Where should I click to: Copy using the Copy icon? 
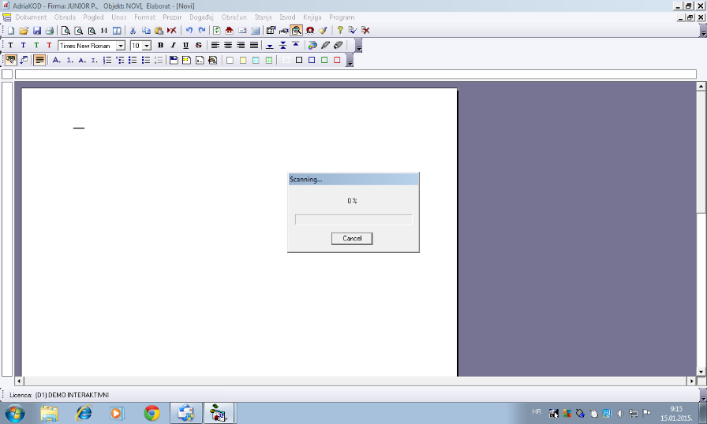[x=146, y=31]
